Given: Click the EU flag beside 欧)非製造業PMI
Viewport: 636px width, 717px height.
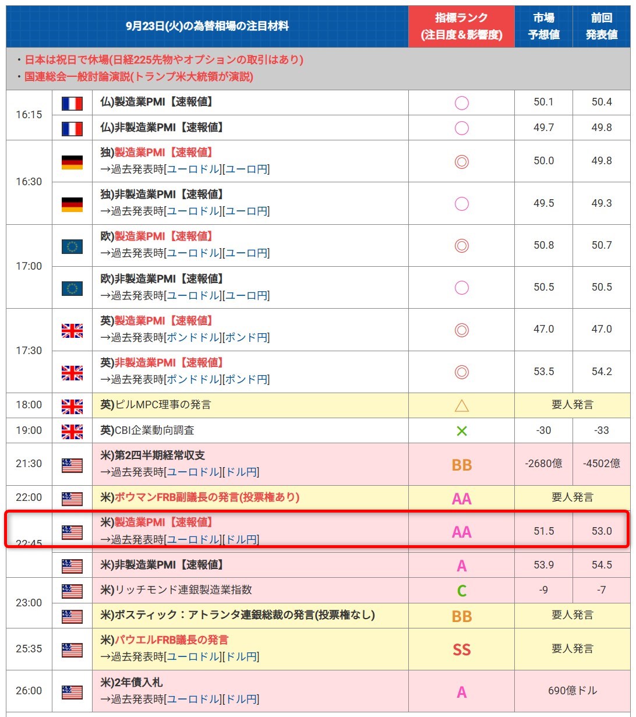Looking at the screenshot, I should [72, 288].
